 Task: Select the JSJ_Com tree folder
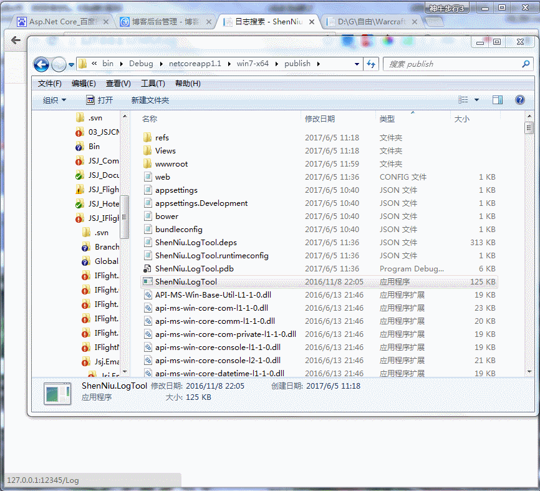[97, 161]
